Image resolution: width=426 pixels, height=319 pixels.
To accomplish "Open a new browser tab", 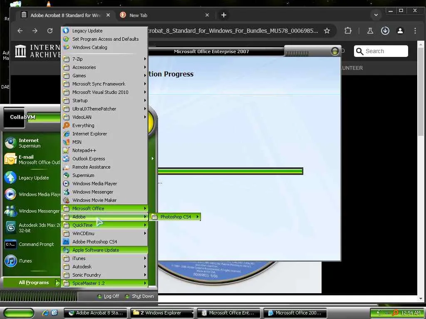I will point(223,15).
